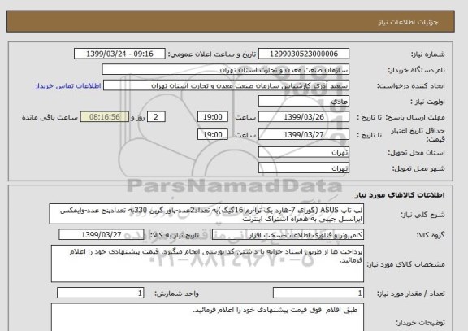Click the priority field showing عادی
The width and height of the screenshot is (468, 331).
[304, 102]
